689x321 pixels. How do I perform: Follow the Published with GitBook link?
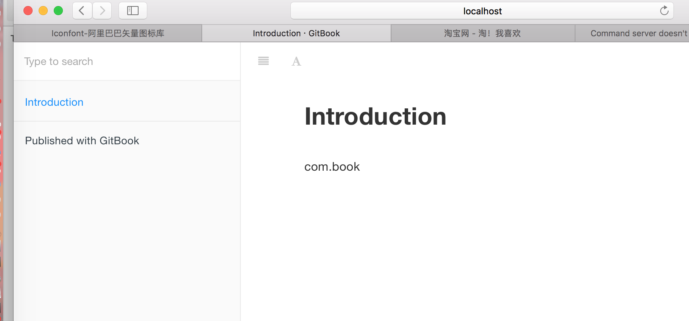coord(82,140)
